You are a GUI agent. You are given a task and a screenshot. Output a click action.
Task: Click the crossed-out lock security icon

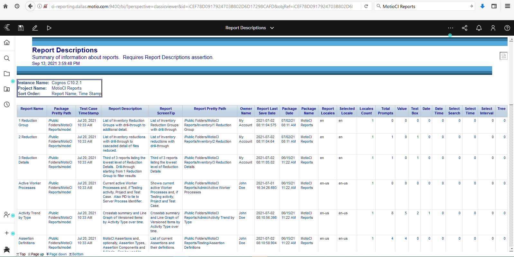pyautogui.click(x=45, y=6)
